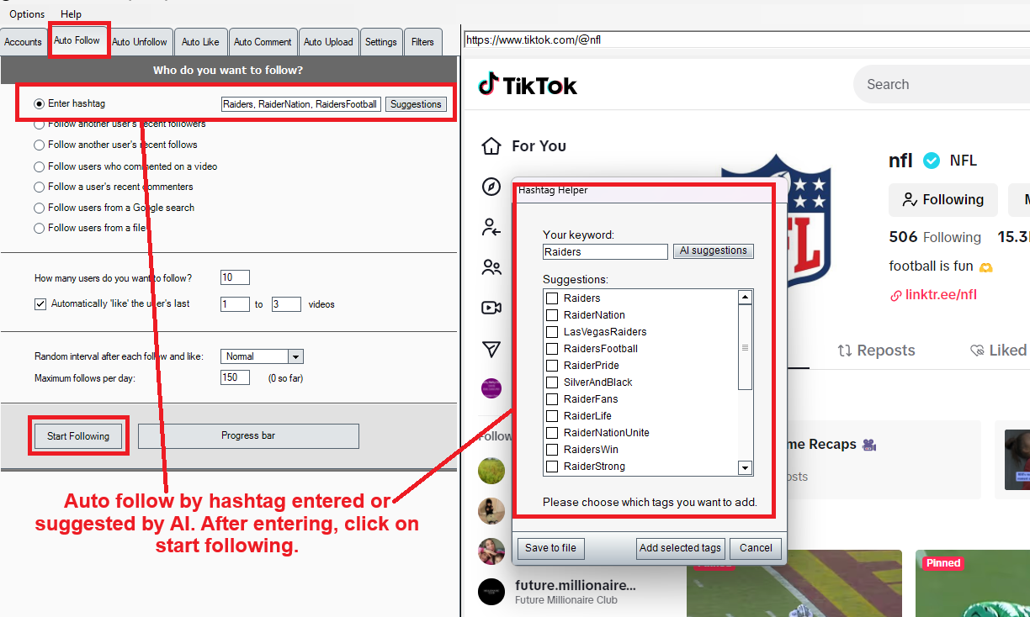Click the NFL shield profile picture
This screenshot has width=1030, height=617.
[776, 220]
